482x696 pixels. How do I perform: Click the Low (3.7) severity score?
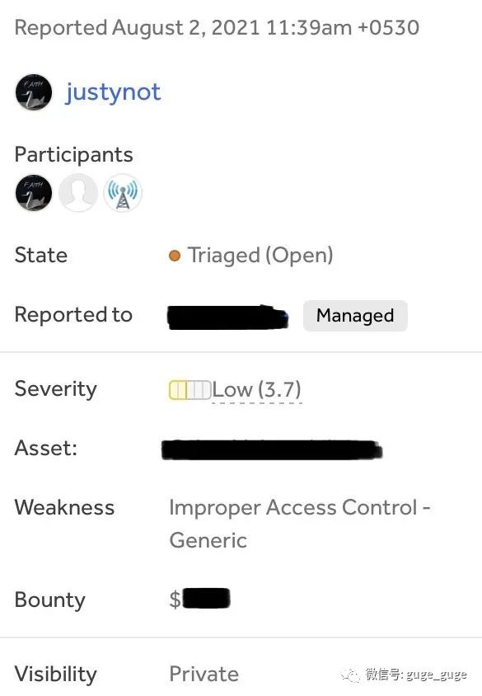[x=257, y=390]
